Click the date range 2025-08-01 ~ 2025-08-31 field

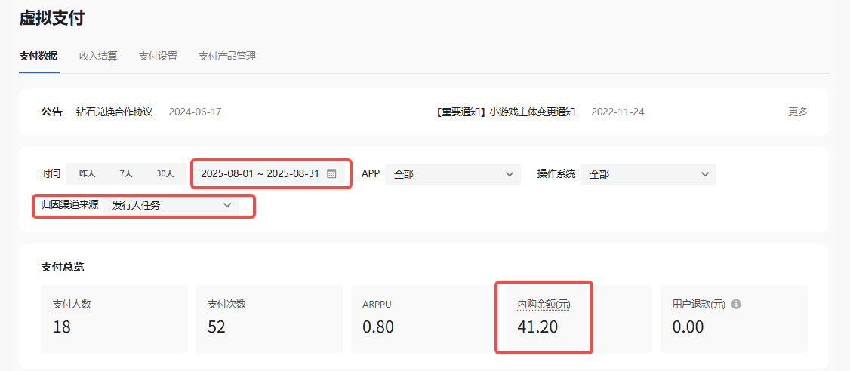[x=260, y=173]
